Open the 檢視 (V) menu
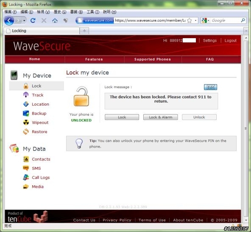Screen dimensions: 251x232 pyautogui.click(x=43, y=12)
